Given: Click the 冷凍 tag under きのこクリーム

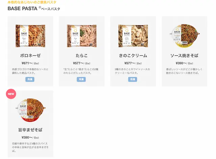Looking at the screenshot, I should (133, 79).
